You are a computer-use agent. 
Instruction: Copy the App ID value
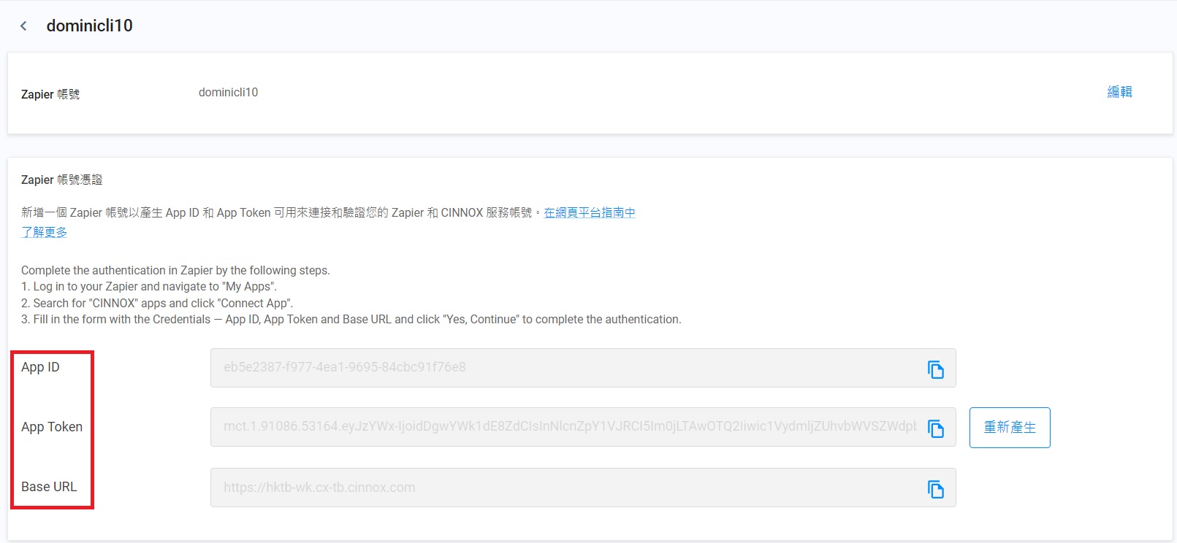coord(935,369)
